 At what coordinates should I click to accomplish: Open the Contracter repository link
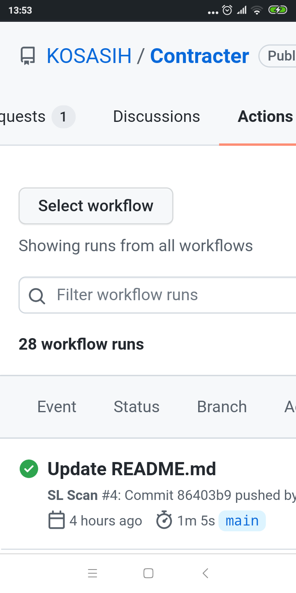click(200, 56)
